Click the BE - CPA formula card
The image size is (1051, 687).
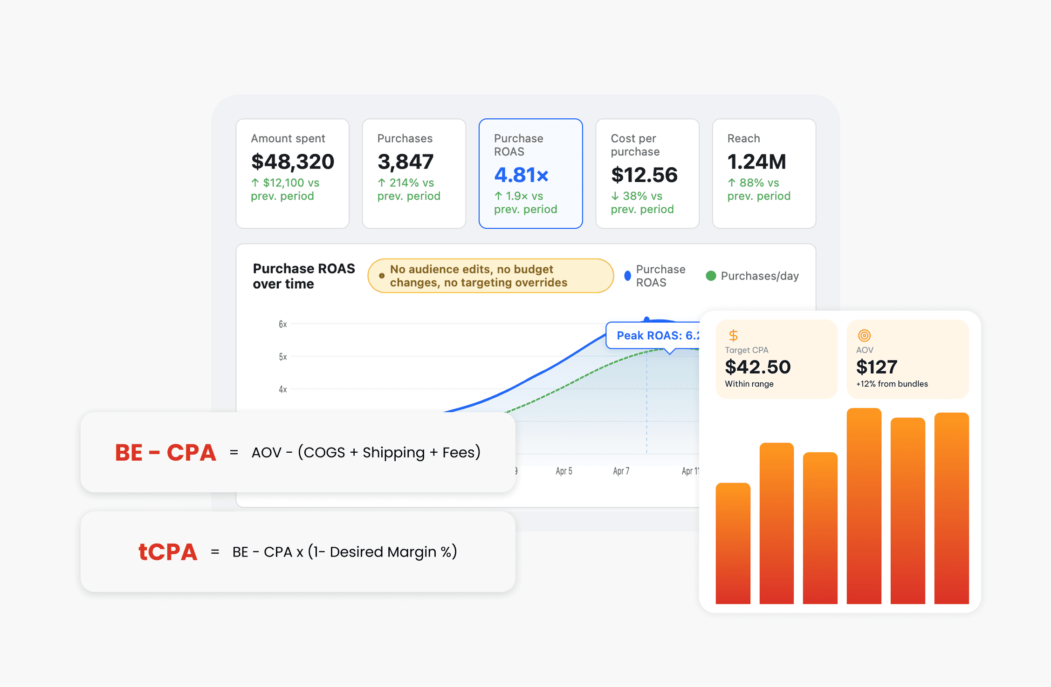(x=298, y=452)
